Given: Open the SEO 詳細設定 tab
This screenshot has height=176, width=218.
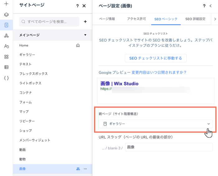Looking at the screenshot, I should pos(195,19).
